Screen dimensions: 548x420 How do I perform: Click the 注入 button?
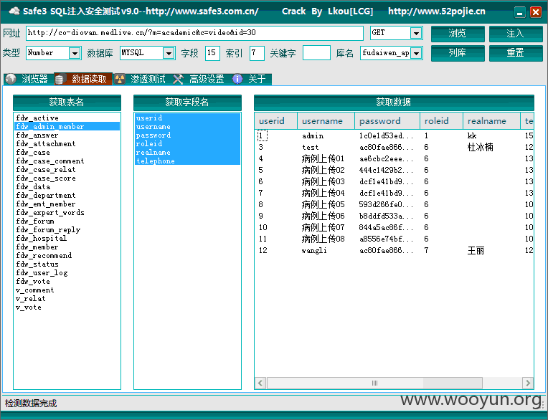point(516,34)
